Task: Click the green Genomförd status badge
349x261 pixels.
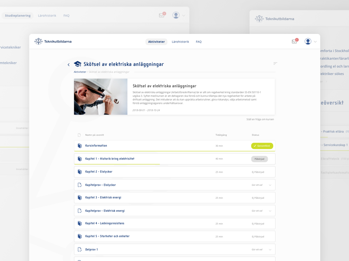Action: [x=262, y=146]
